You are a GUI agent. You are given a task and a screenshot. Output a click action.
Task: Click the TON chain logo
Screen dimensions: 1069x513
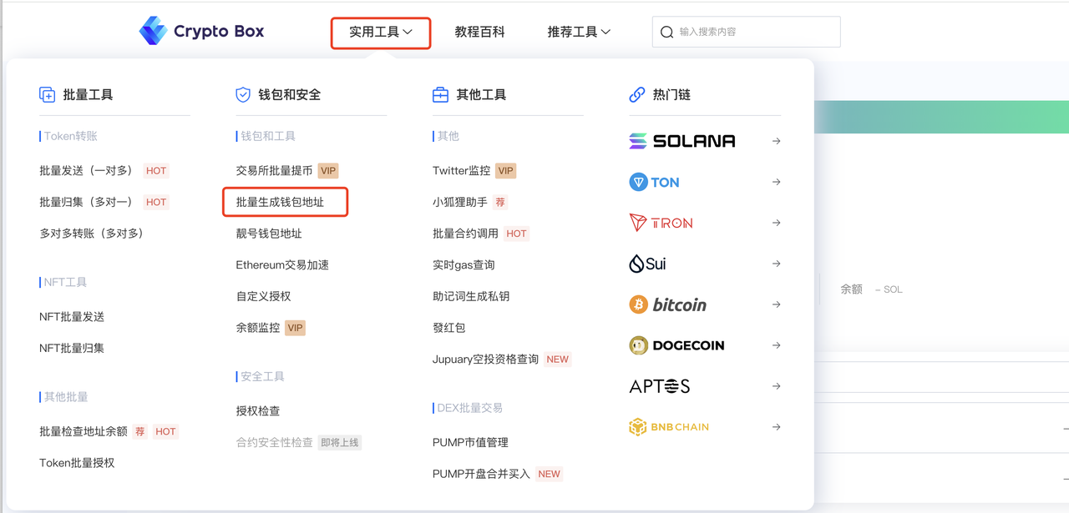654,182
